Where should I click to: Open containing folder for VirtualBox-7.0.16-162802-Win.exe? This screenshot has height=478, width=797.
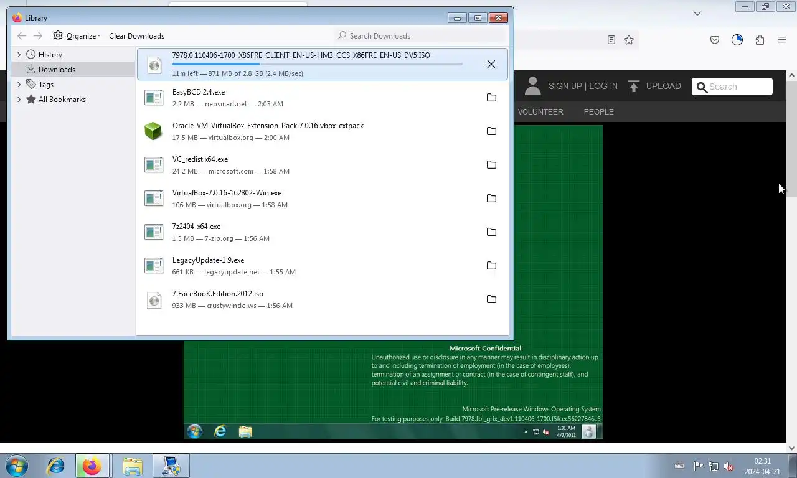491,199
